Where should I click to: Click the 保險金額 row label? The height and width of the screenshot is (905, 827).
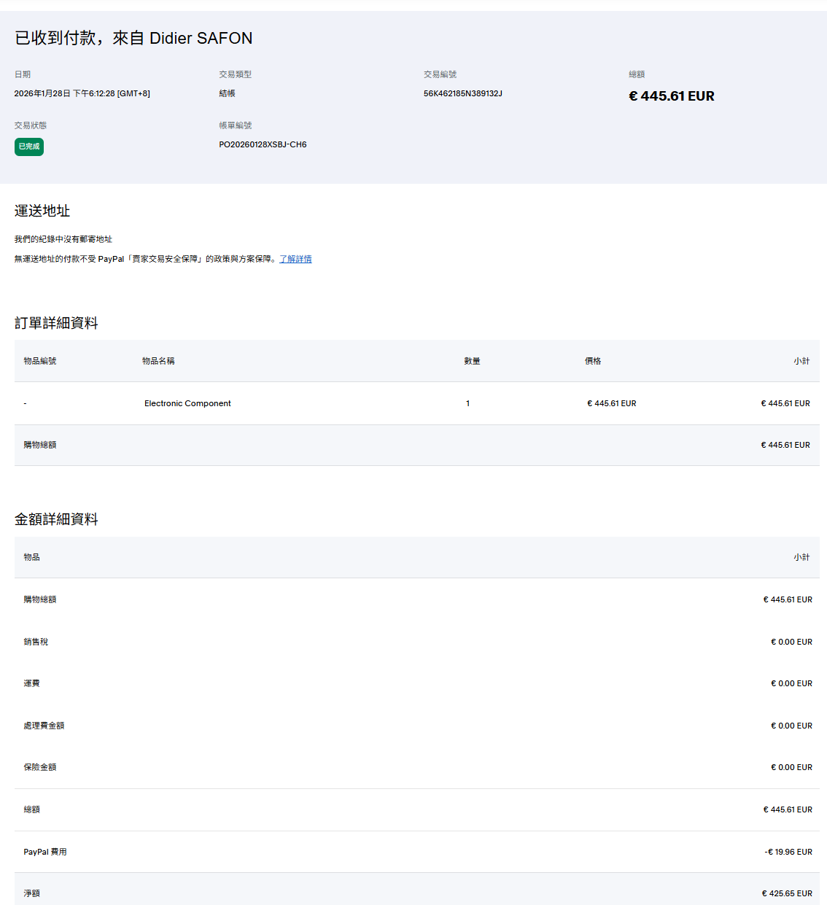(x=39, y=767)
